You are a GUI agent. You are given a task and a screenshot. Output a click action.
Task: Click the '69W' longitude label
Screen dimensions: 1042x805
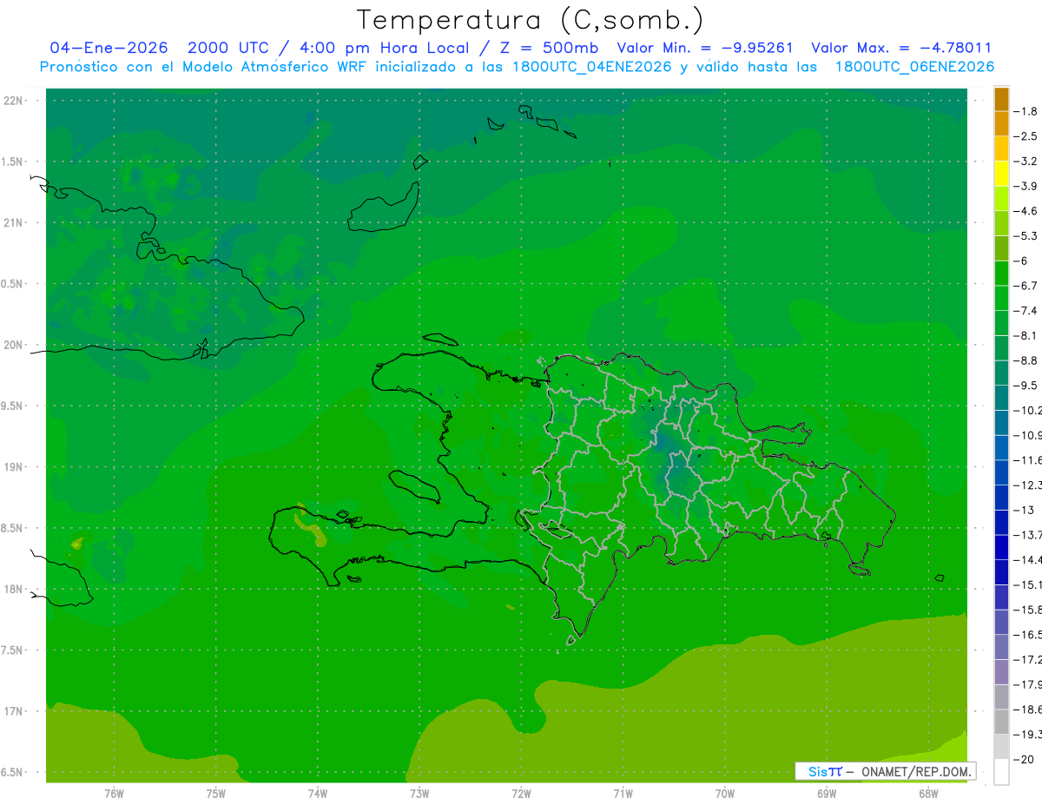[x=826, y=794]
